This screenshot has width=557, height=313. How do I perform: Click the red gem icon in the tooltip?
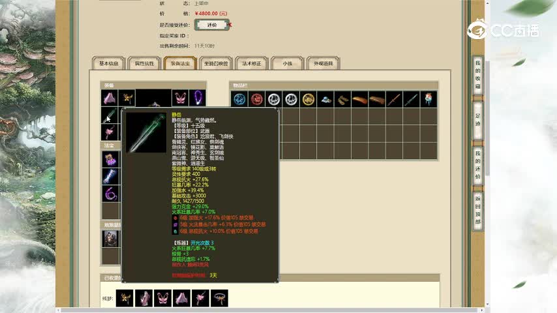175,218
